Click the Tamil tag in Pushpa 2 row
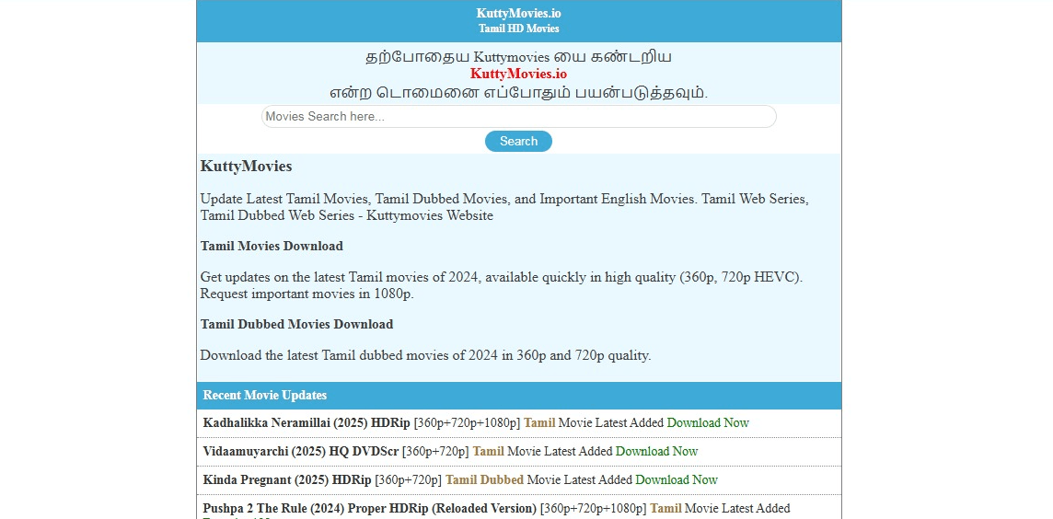 [x=665, y=509]
